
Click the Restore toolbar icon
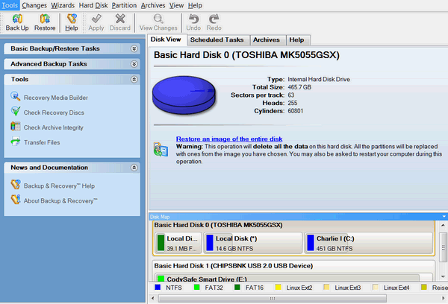[45, 19]
